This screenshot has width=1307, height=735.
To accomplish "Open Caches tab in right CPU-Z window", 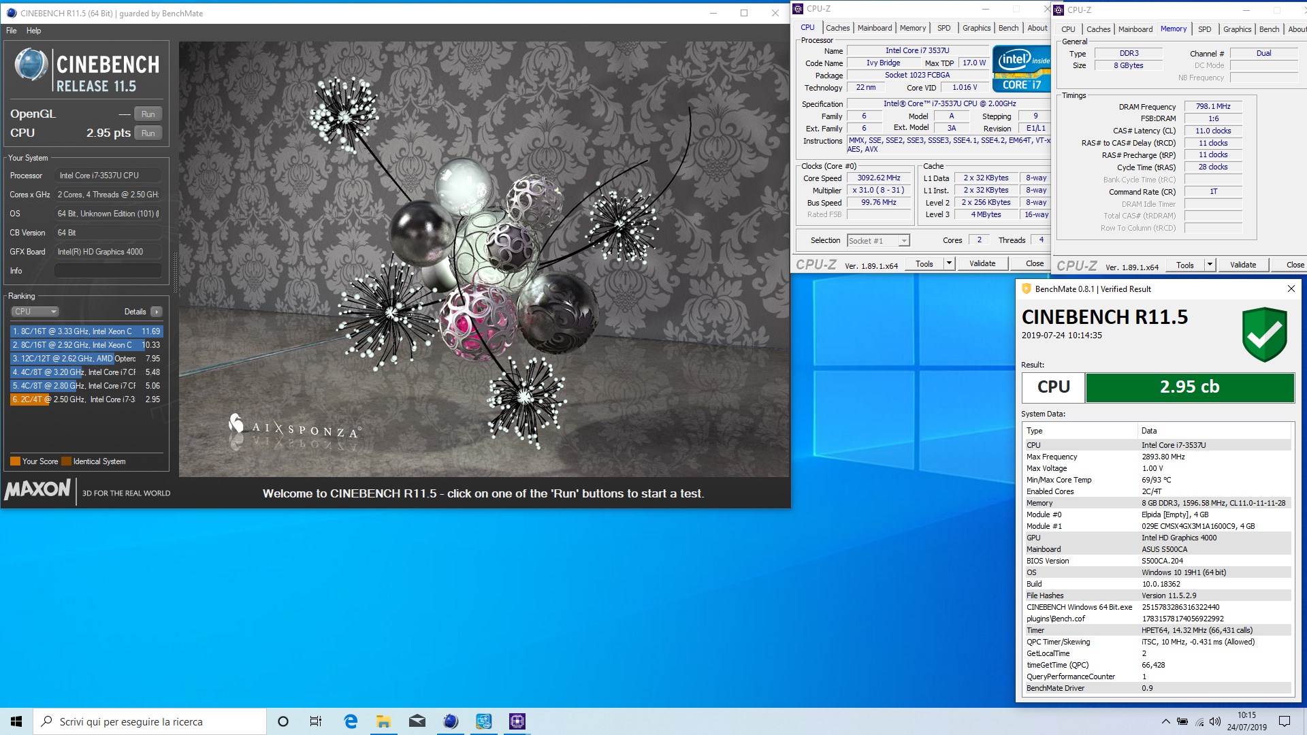I will [x=1098, y=29].
